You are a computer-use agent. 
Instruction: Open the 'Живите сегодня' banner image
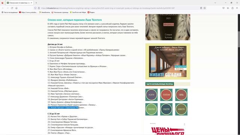(x=168, y=61)
